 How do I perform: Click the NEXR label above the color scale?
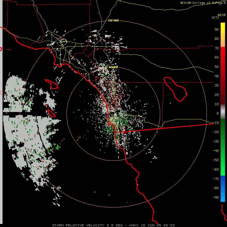pyautogui.click(x=222, y=15)
